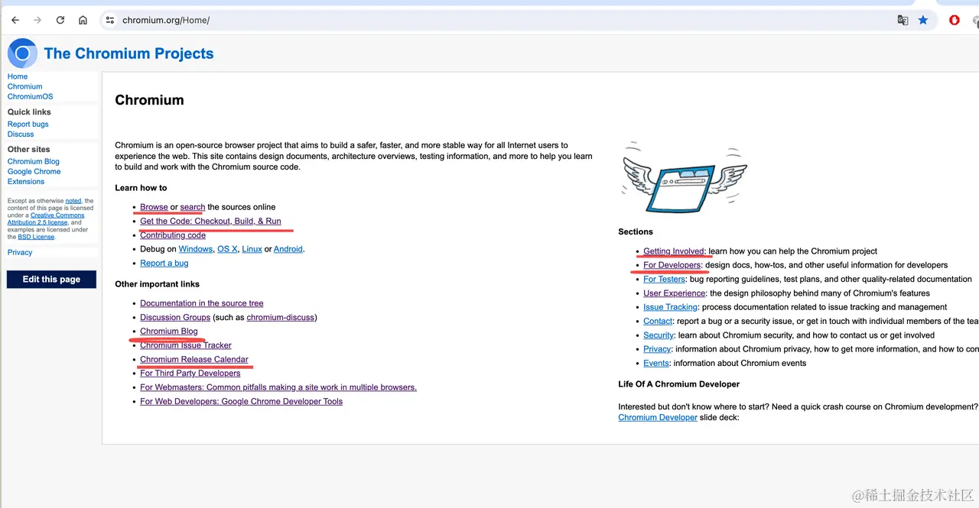Open Chromium Blog under Other sites

pos(34,161)
